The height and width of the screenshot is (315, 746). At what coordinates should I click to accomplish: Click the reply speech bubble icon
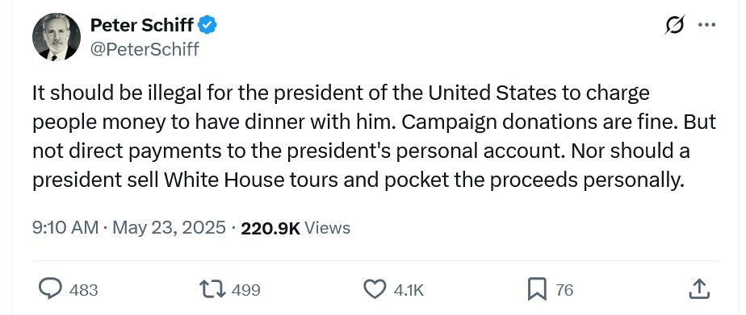(x=50, y=288)
